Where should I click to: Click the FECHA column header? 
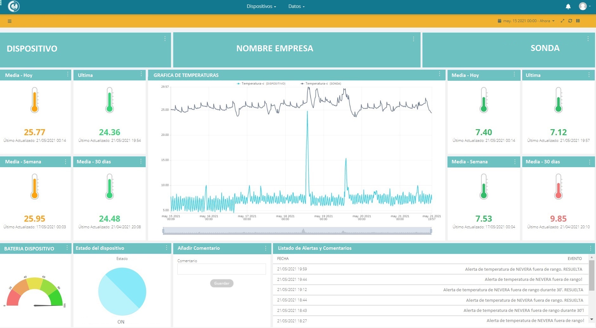283,259
